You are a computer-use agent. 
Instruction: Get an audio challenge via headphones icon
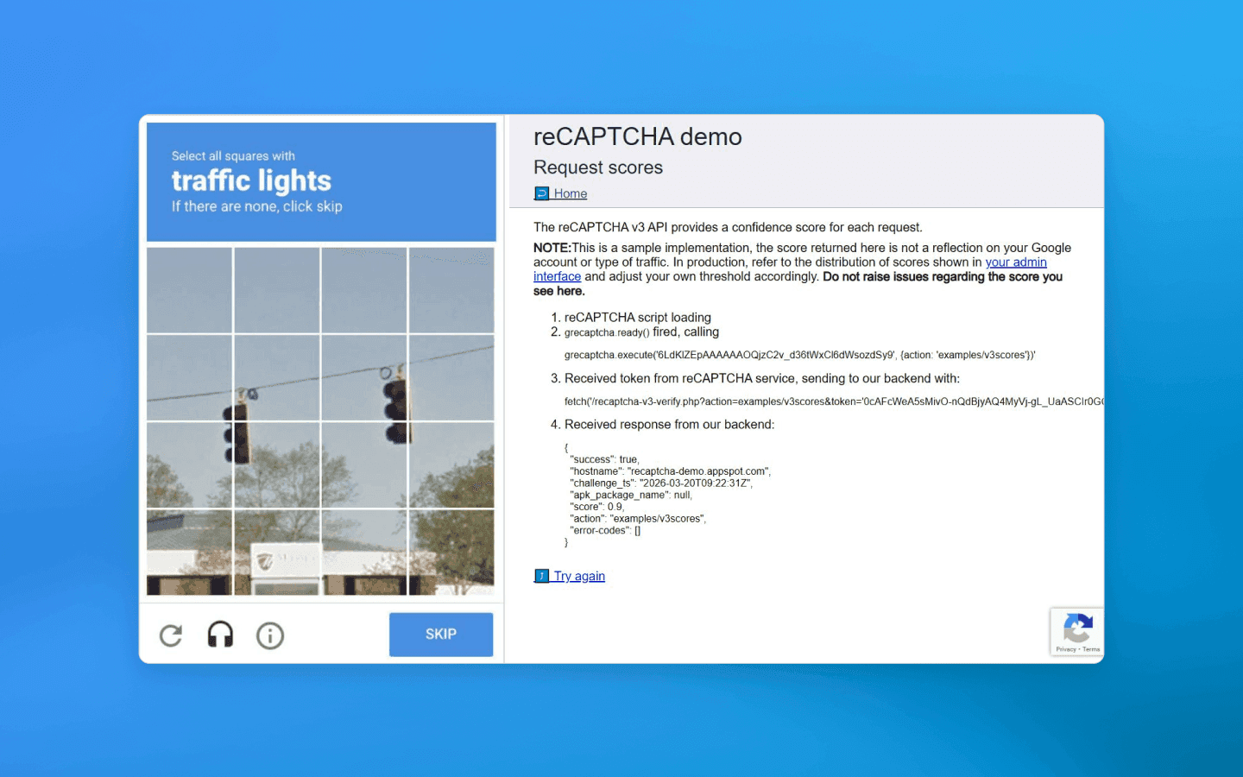pyautogui.click(x=220, y=635)
